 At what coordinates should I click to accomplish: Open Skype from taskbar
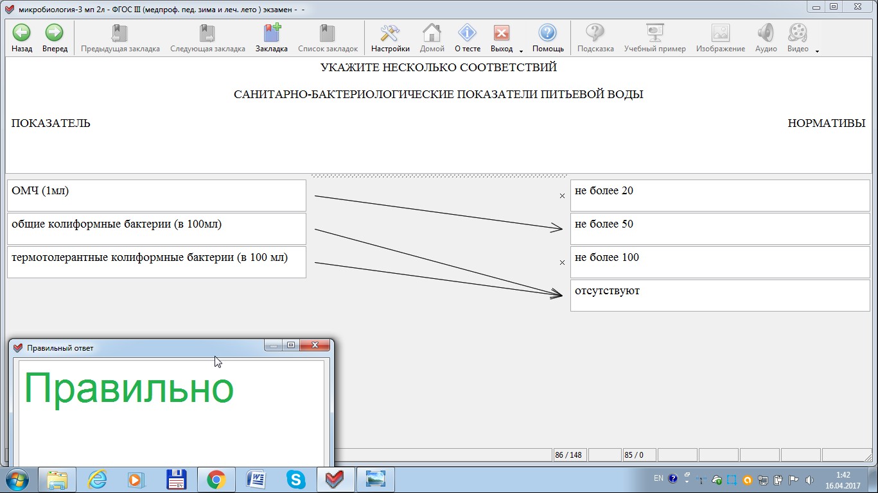click(x=295, y=480)
